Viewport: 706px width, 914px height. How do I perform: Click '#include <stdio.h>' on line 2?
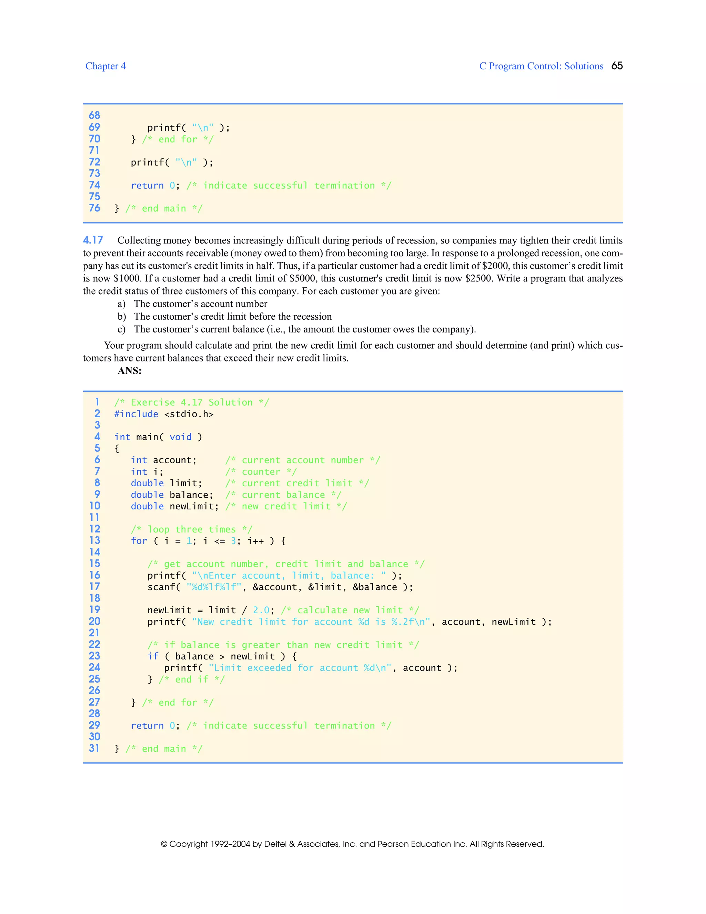[x=163, y=414]
